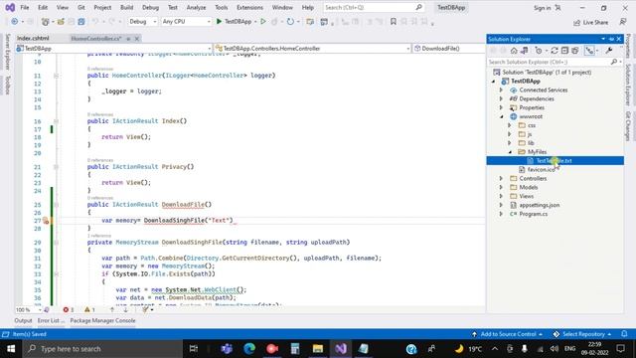Expand the Dependencies node

coord(501,99)
